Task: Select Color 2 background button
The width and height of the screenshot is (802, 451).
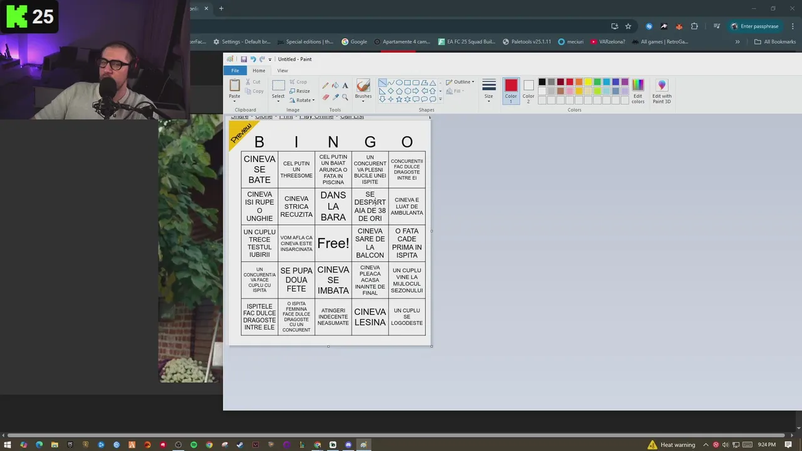Action: 528,91
